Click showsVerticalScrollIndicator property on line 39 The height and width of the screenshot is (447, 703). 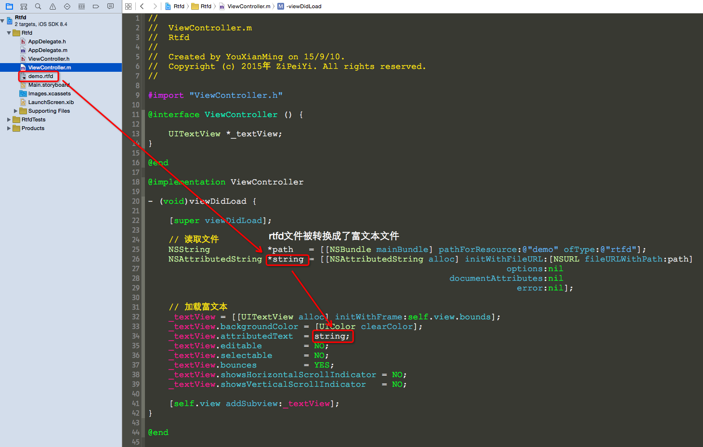(x=293, y=384)
